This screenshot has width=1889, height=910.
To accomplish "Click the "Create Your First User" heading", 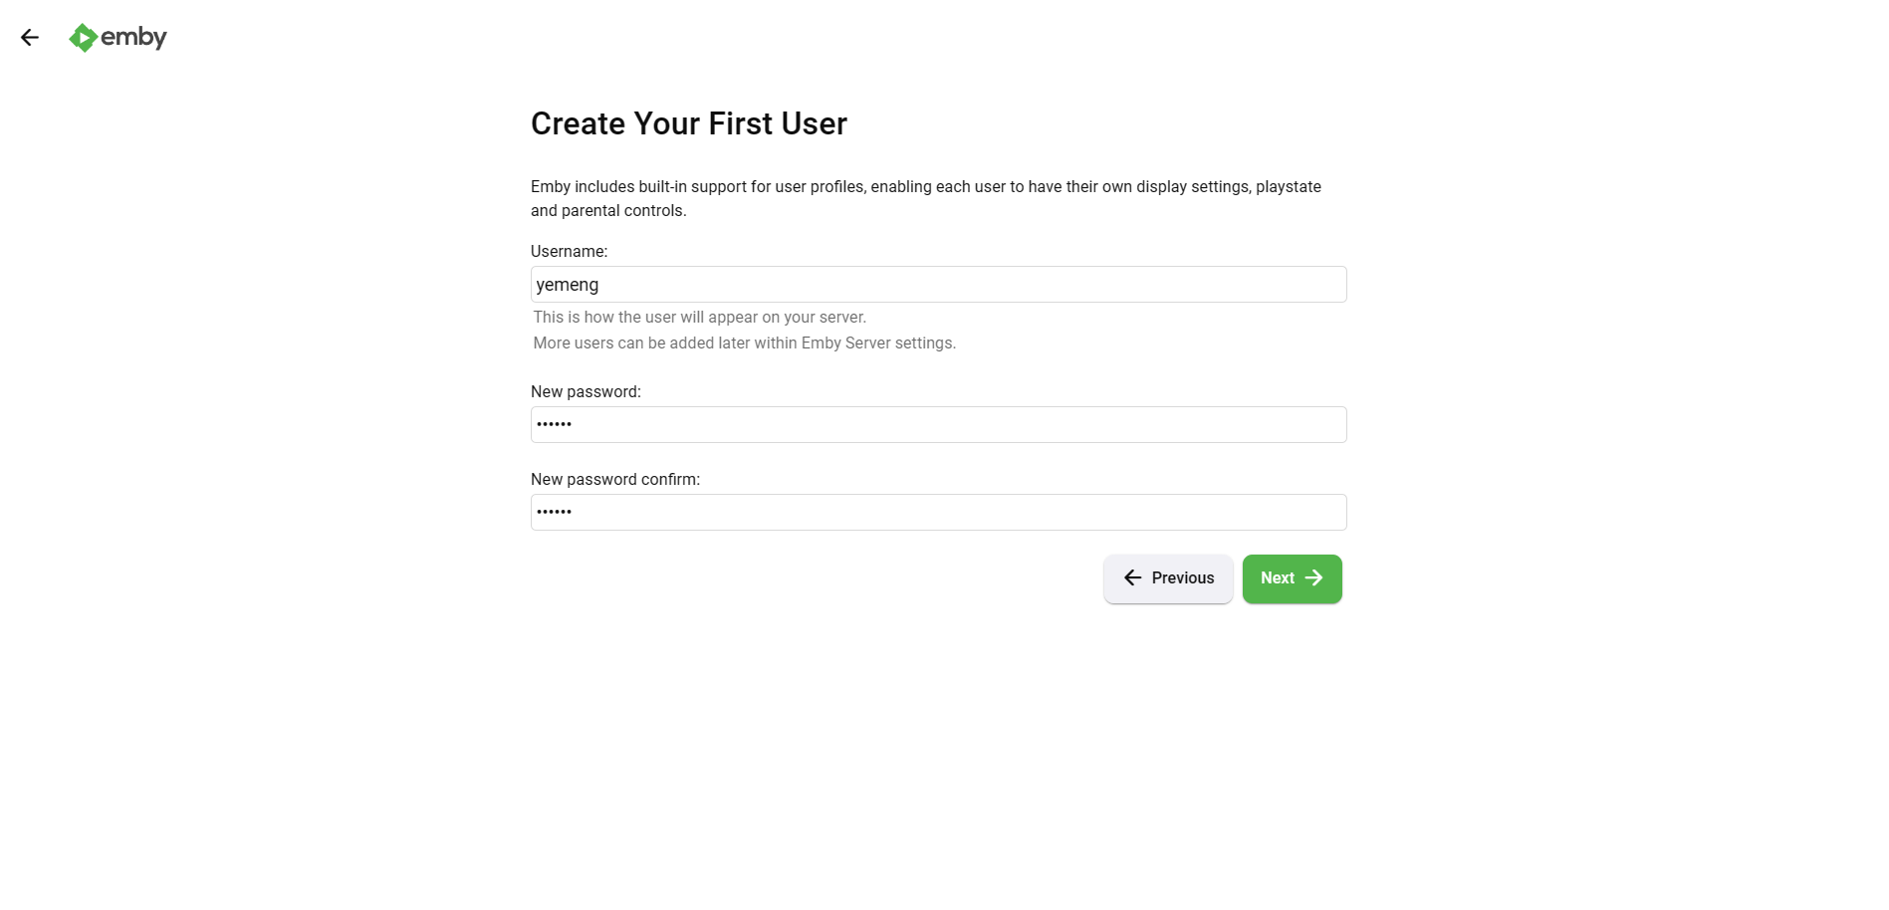I will [688, 123].
